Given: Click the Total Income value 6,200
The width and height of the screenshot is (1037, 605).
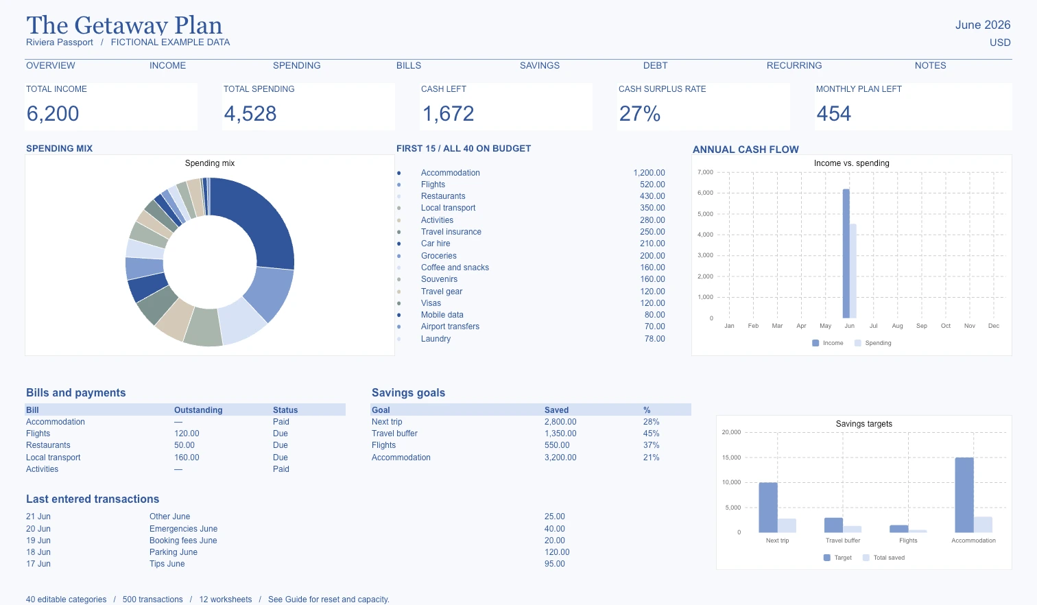Looking at the screenshot, I should 53,114.
